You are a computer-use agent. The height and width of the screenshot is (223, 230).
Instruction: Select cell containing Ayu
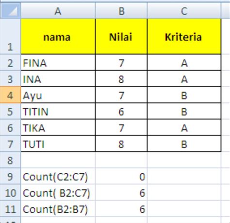pos(58,95)
